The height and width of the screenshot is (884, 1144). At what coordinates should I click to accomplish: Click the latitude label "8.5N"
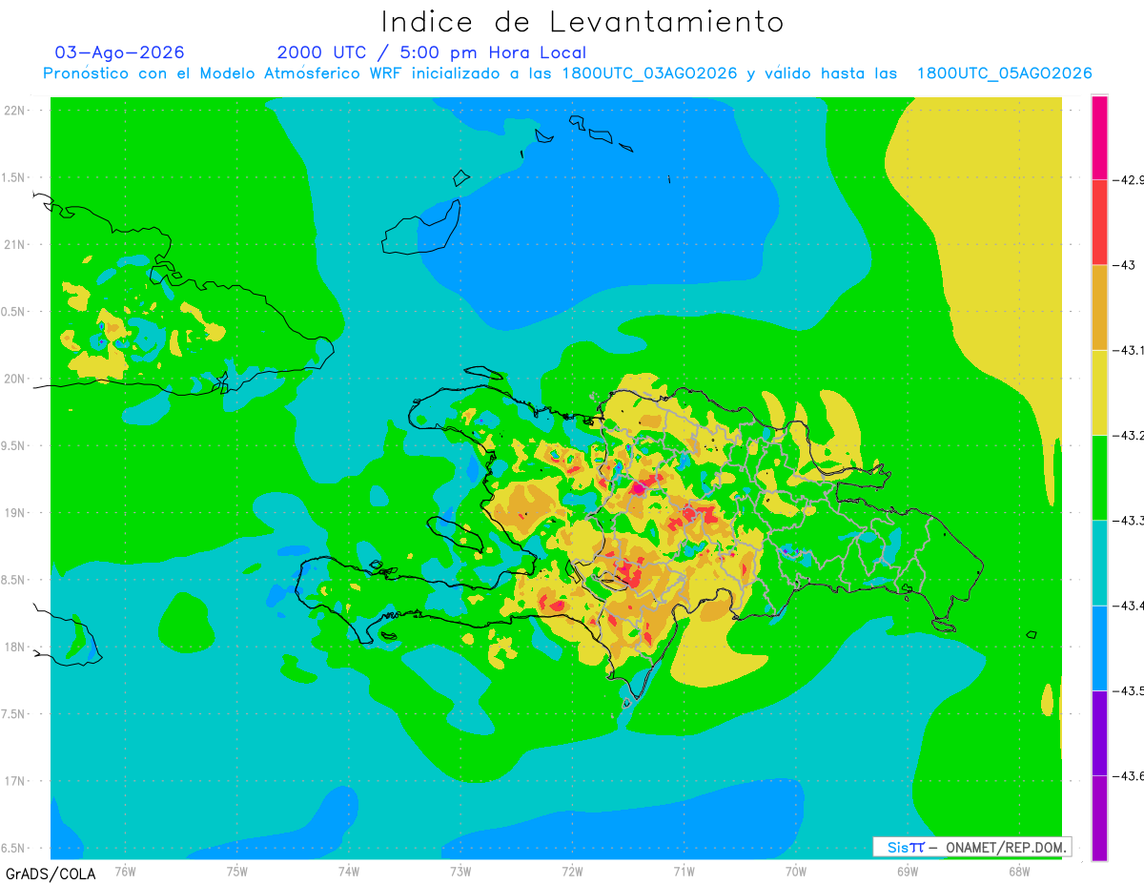14,580
